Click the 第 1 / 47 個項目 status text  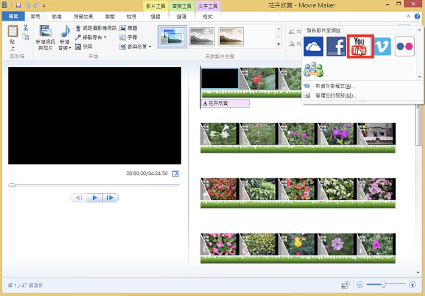(x=25, y=285)
